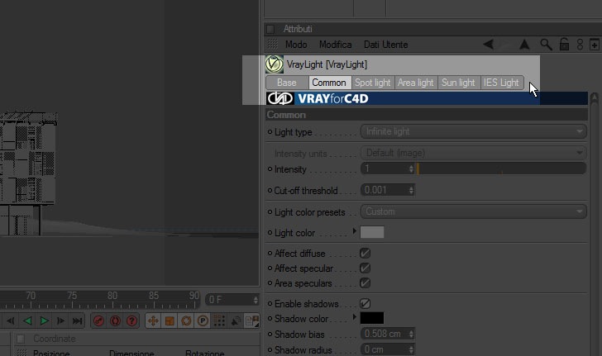The image size is (602, 356).
Task: Play the animation forward
Action: pos(44,320)
